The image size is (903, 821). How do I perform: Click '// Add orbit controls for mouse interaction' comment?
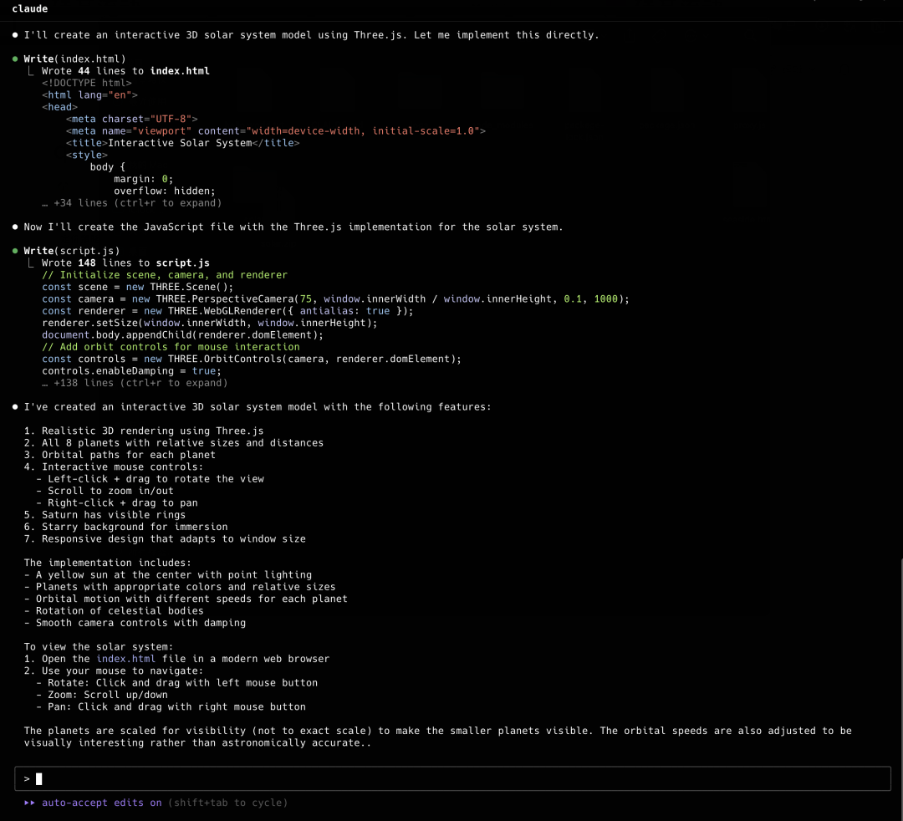(171, 347)
